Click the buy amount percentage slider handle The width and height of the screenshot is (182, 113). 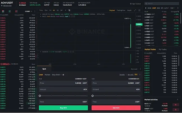(x=40, y=96)
